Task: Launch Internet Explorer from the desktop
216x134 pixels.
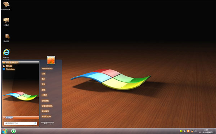Action: [x=6, y=54]
